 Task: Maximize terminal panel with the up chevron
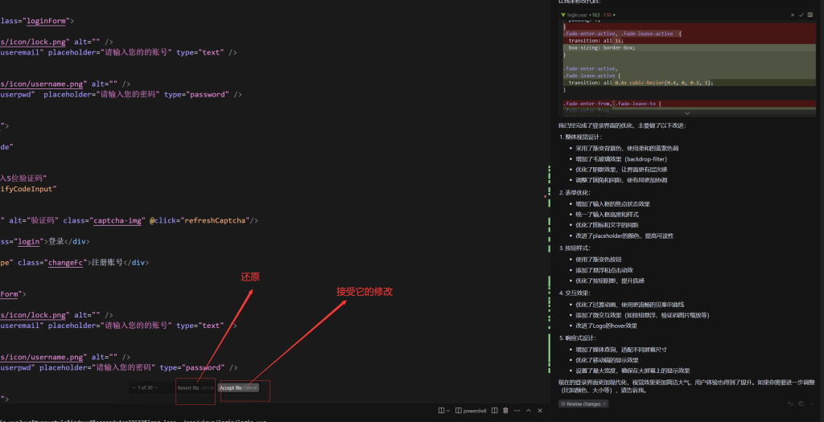529,411
